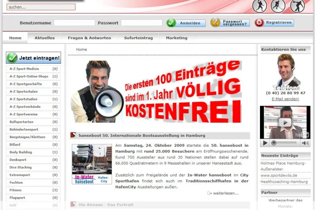This screenshot has width=315, height=210.
Task: Select the Soforteintrag tab
Action: (x=138, y=38)
